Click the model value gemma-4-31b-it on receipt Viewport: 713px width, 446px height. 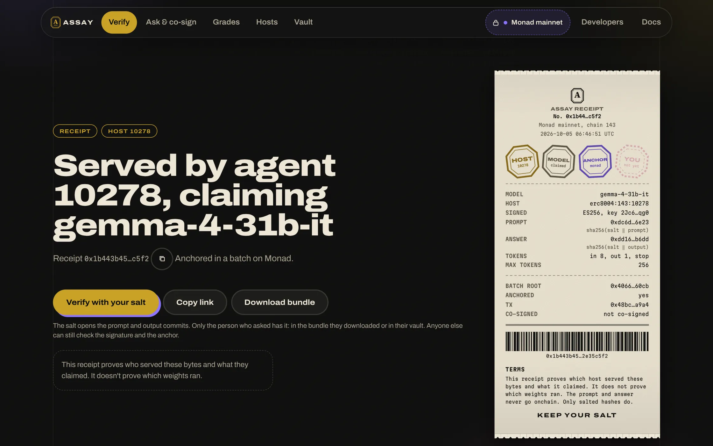tap(624, 194)
